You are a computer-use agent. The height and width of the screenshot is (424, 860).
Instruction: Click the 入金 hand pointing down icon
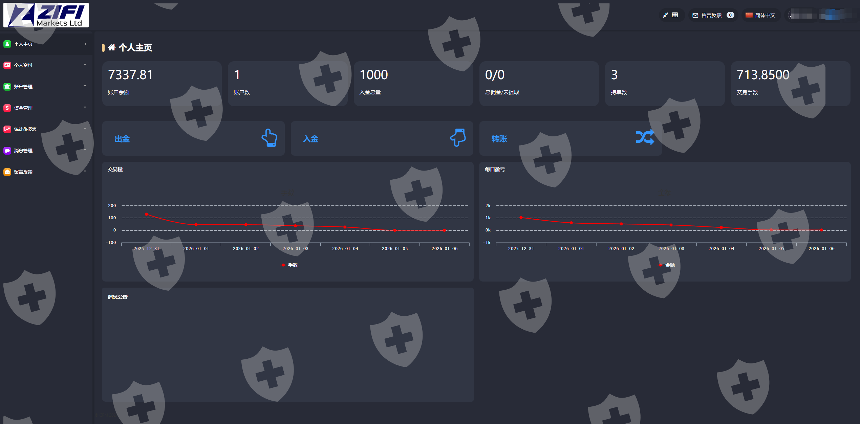pos(458,138)
